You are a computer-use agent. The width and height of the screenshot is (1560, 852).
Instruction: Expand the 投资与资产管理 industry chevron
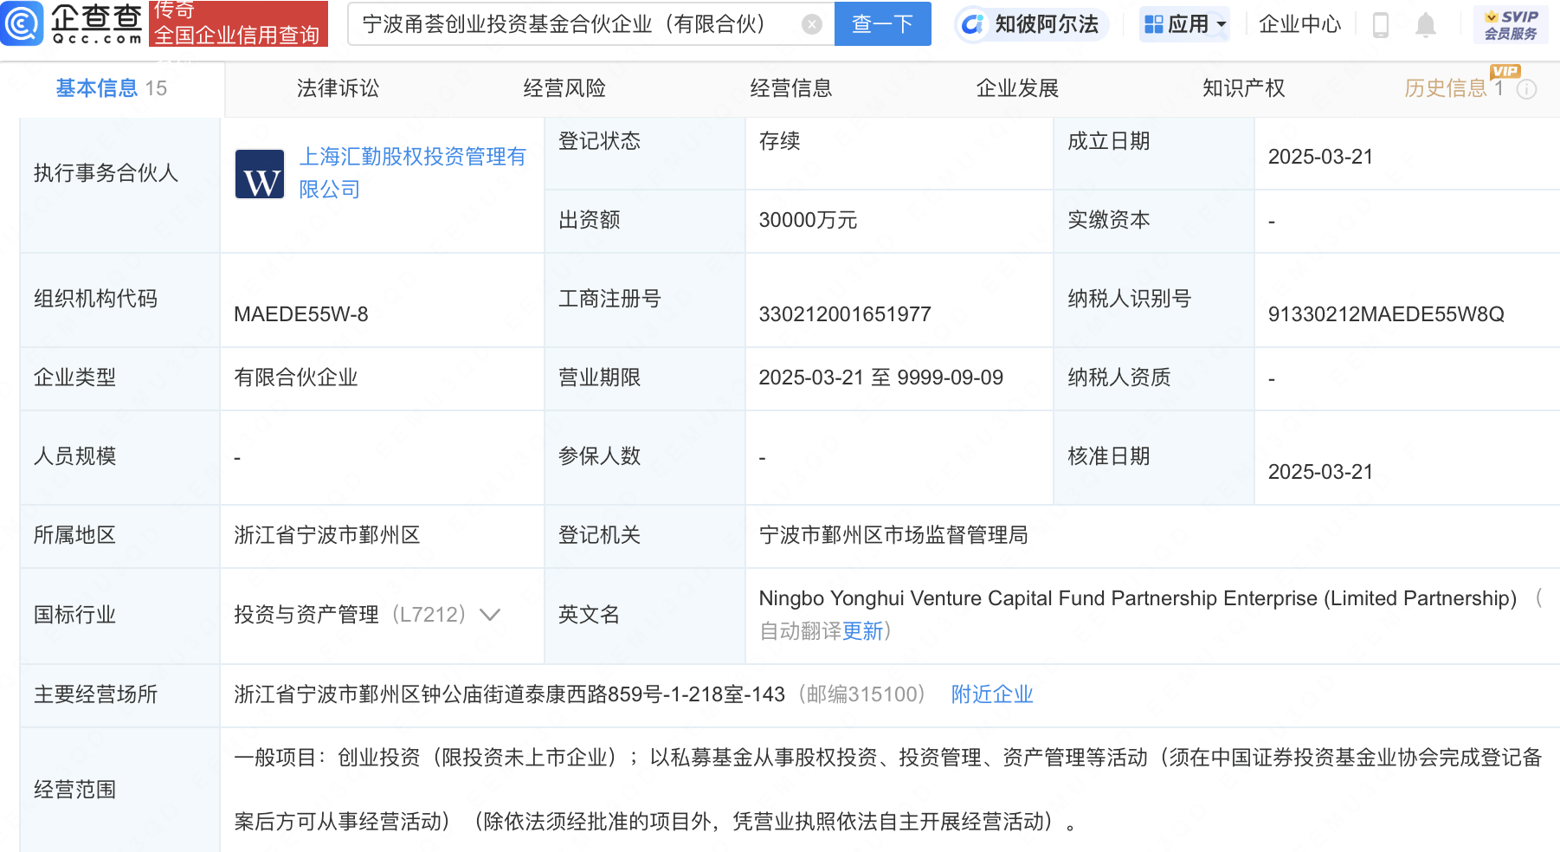(x=490, y=615)
